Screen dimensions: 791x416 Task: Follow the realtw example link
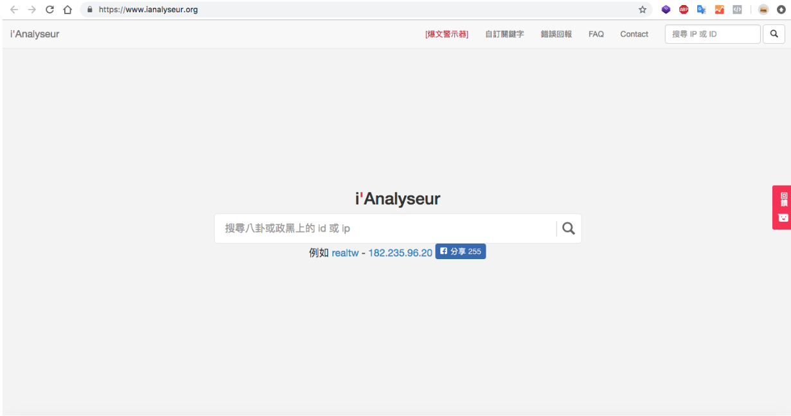[x=345, y=253]
